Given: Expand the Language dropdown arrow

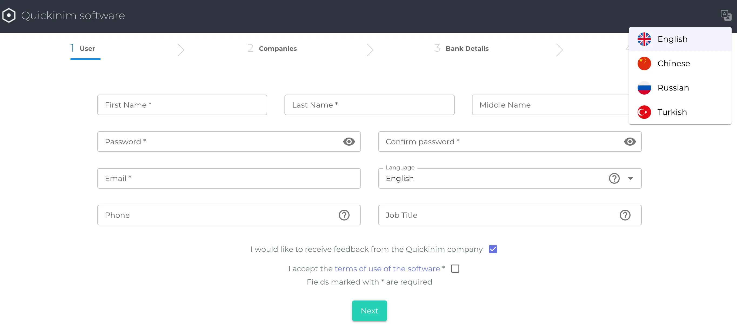Looking at the screenshot, I should pos(631,178).
